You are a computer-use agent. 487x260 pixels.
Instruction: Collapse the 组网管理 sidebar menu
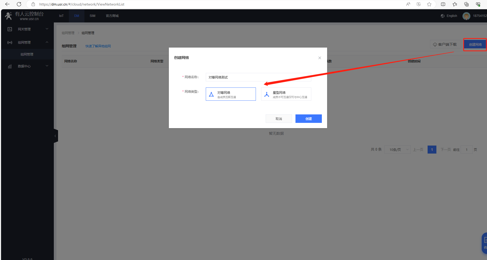[27, 42]
